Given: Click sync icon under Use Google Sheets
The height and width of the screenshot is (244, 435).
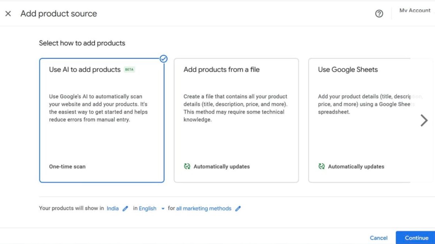Looking at the screenshot, I should point(322,166).
